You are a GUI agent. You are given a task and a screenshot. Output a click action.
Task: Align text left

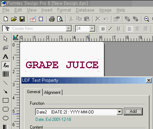click(129, 29)
